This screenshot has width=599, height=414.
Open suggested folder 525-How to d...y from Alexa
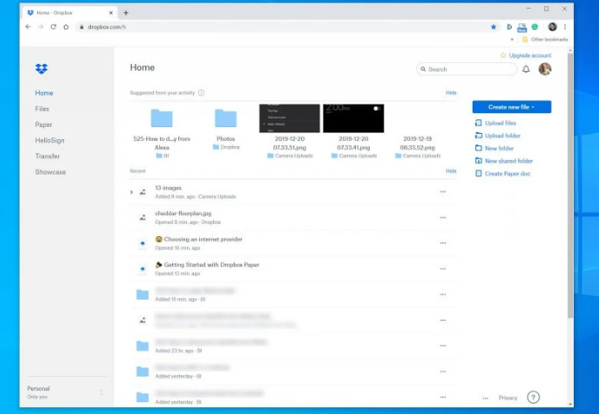point(162,118)
